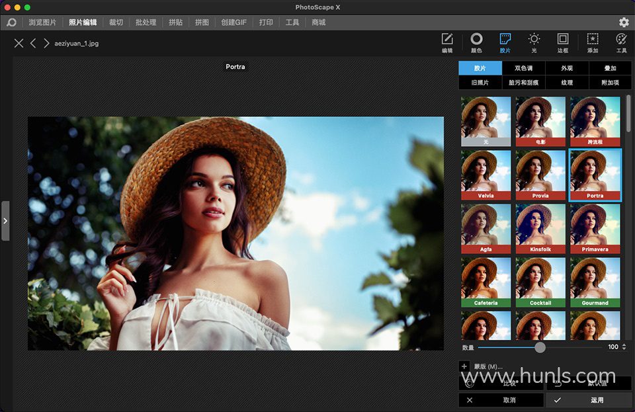Adjust the amount value with stepper arrows
Image resolution: width=635 pixels, height=412 pixels.
tap(624, 347)
